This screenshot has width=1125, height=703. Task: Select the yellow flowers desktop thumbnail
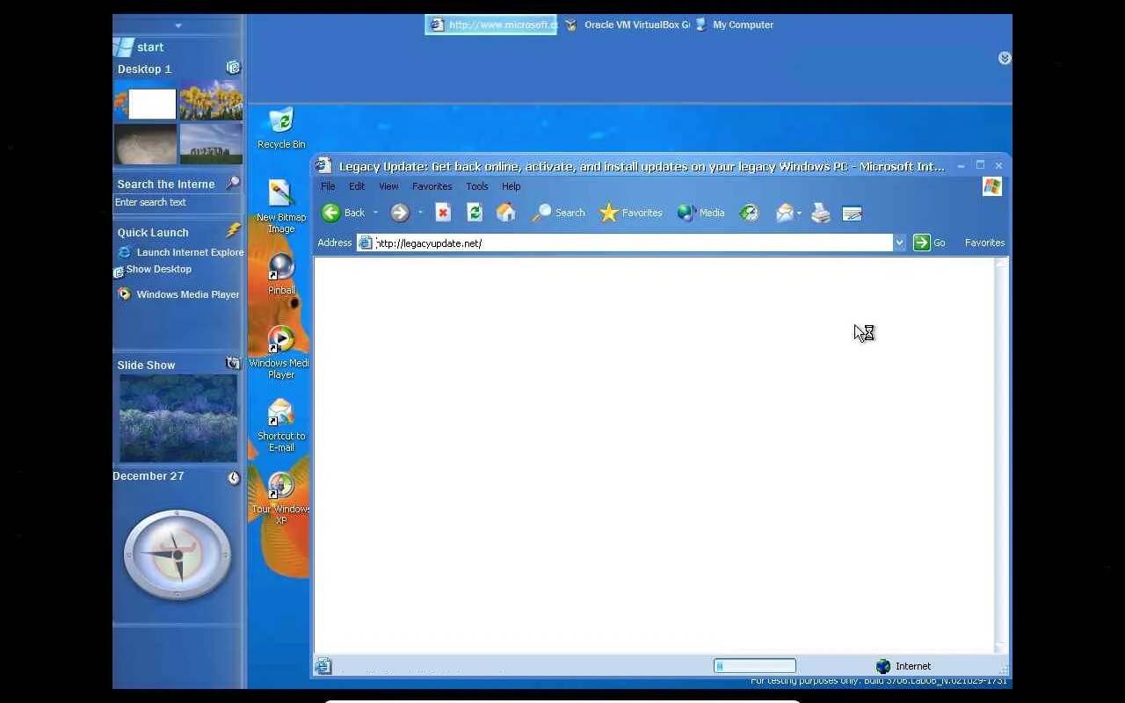[x=211, y=100]
